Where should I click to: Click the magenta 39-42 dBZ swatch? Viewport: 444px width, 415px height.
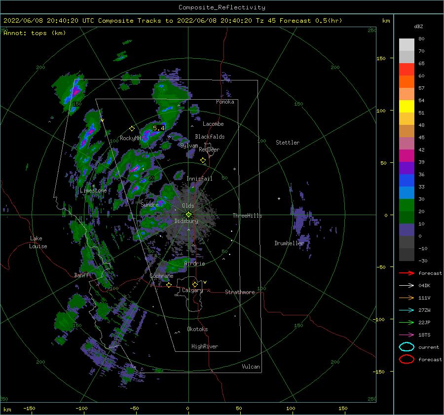pyautogui.click(x=407, y=155)
